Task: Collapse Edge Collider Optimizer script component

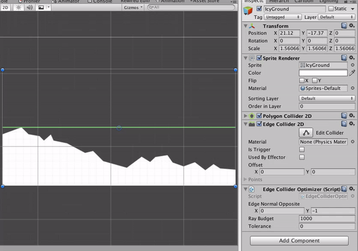Action: [246, 189]
